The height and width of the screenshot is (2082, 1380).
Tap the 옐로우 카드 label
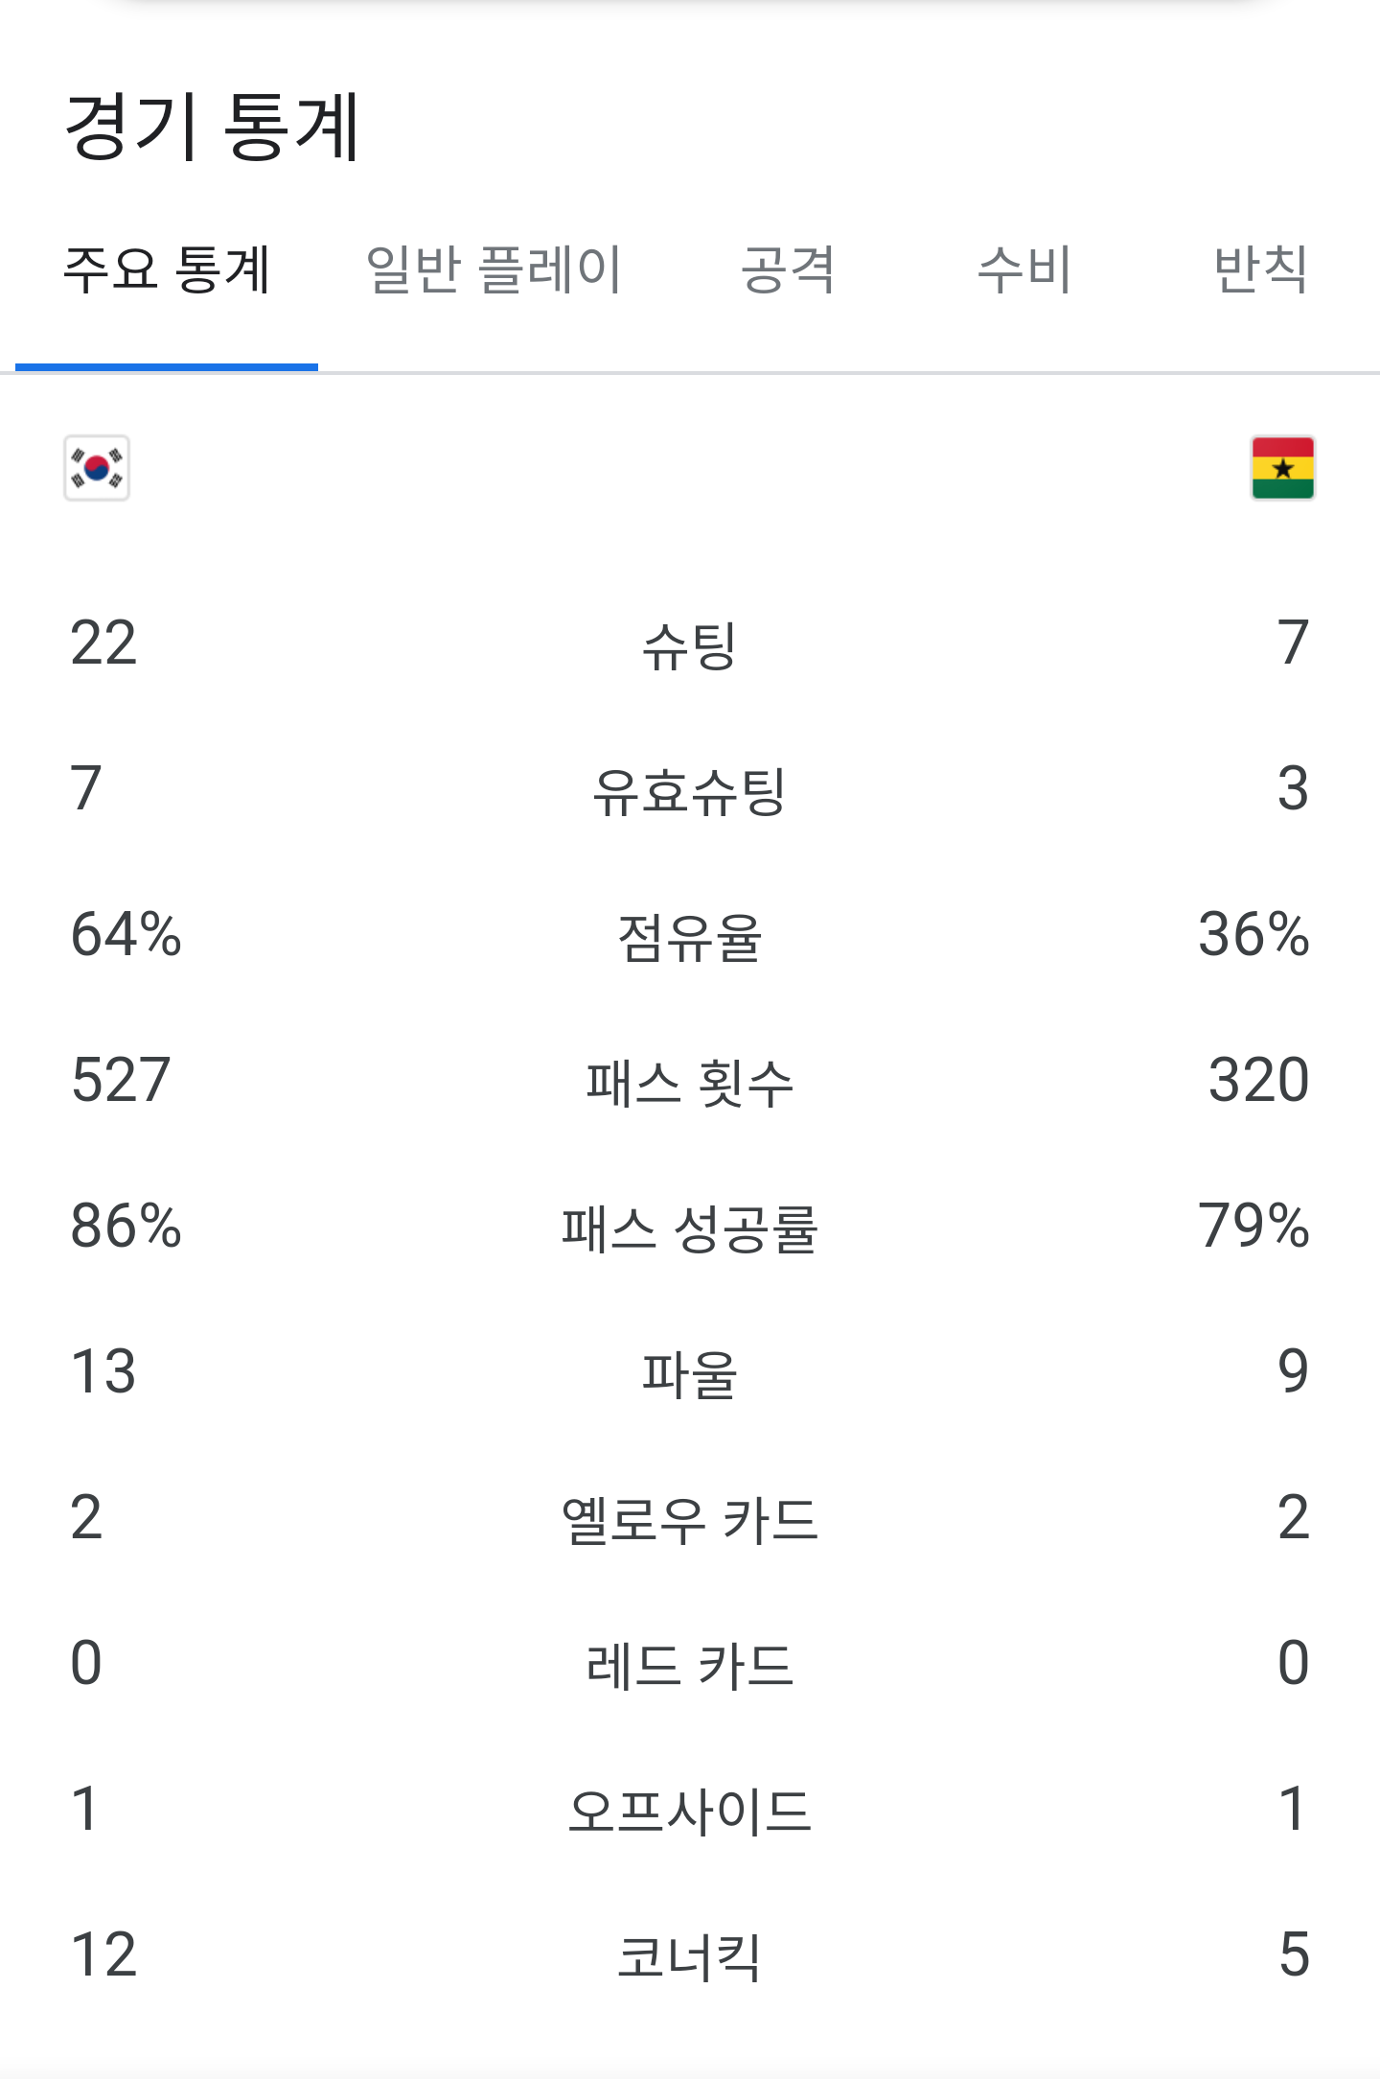click(689, 1520)
